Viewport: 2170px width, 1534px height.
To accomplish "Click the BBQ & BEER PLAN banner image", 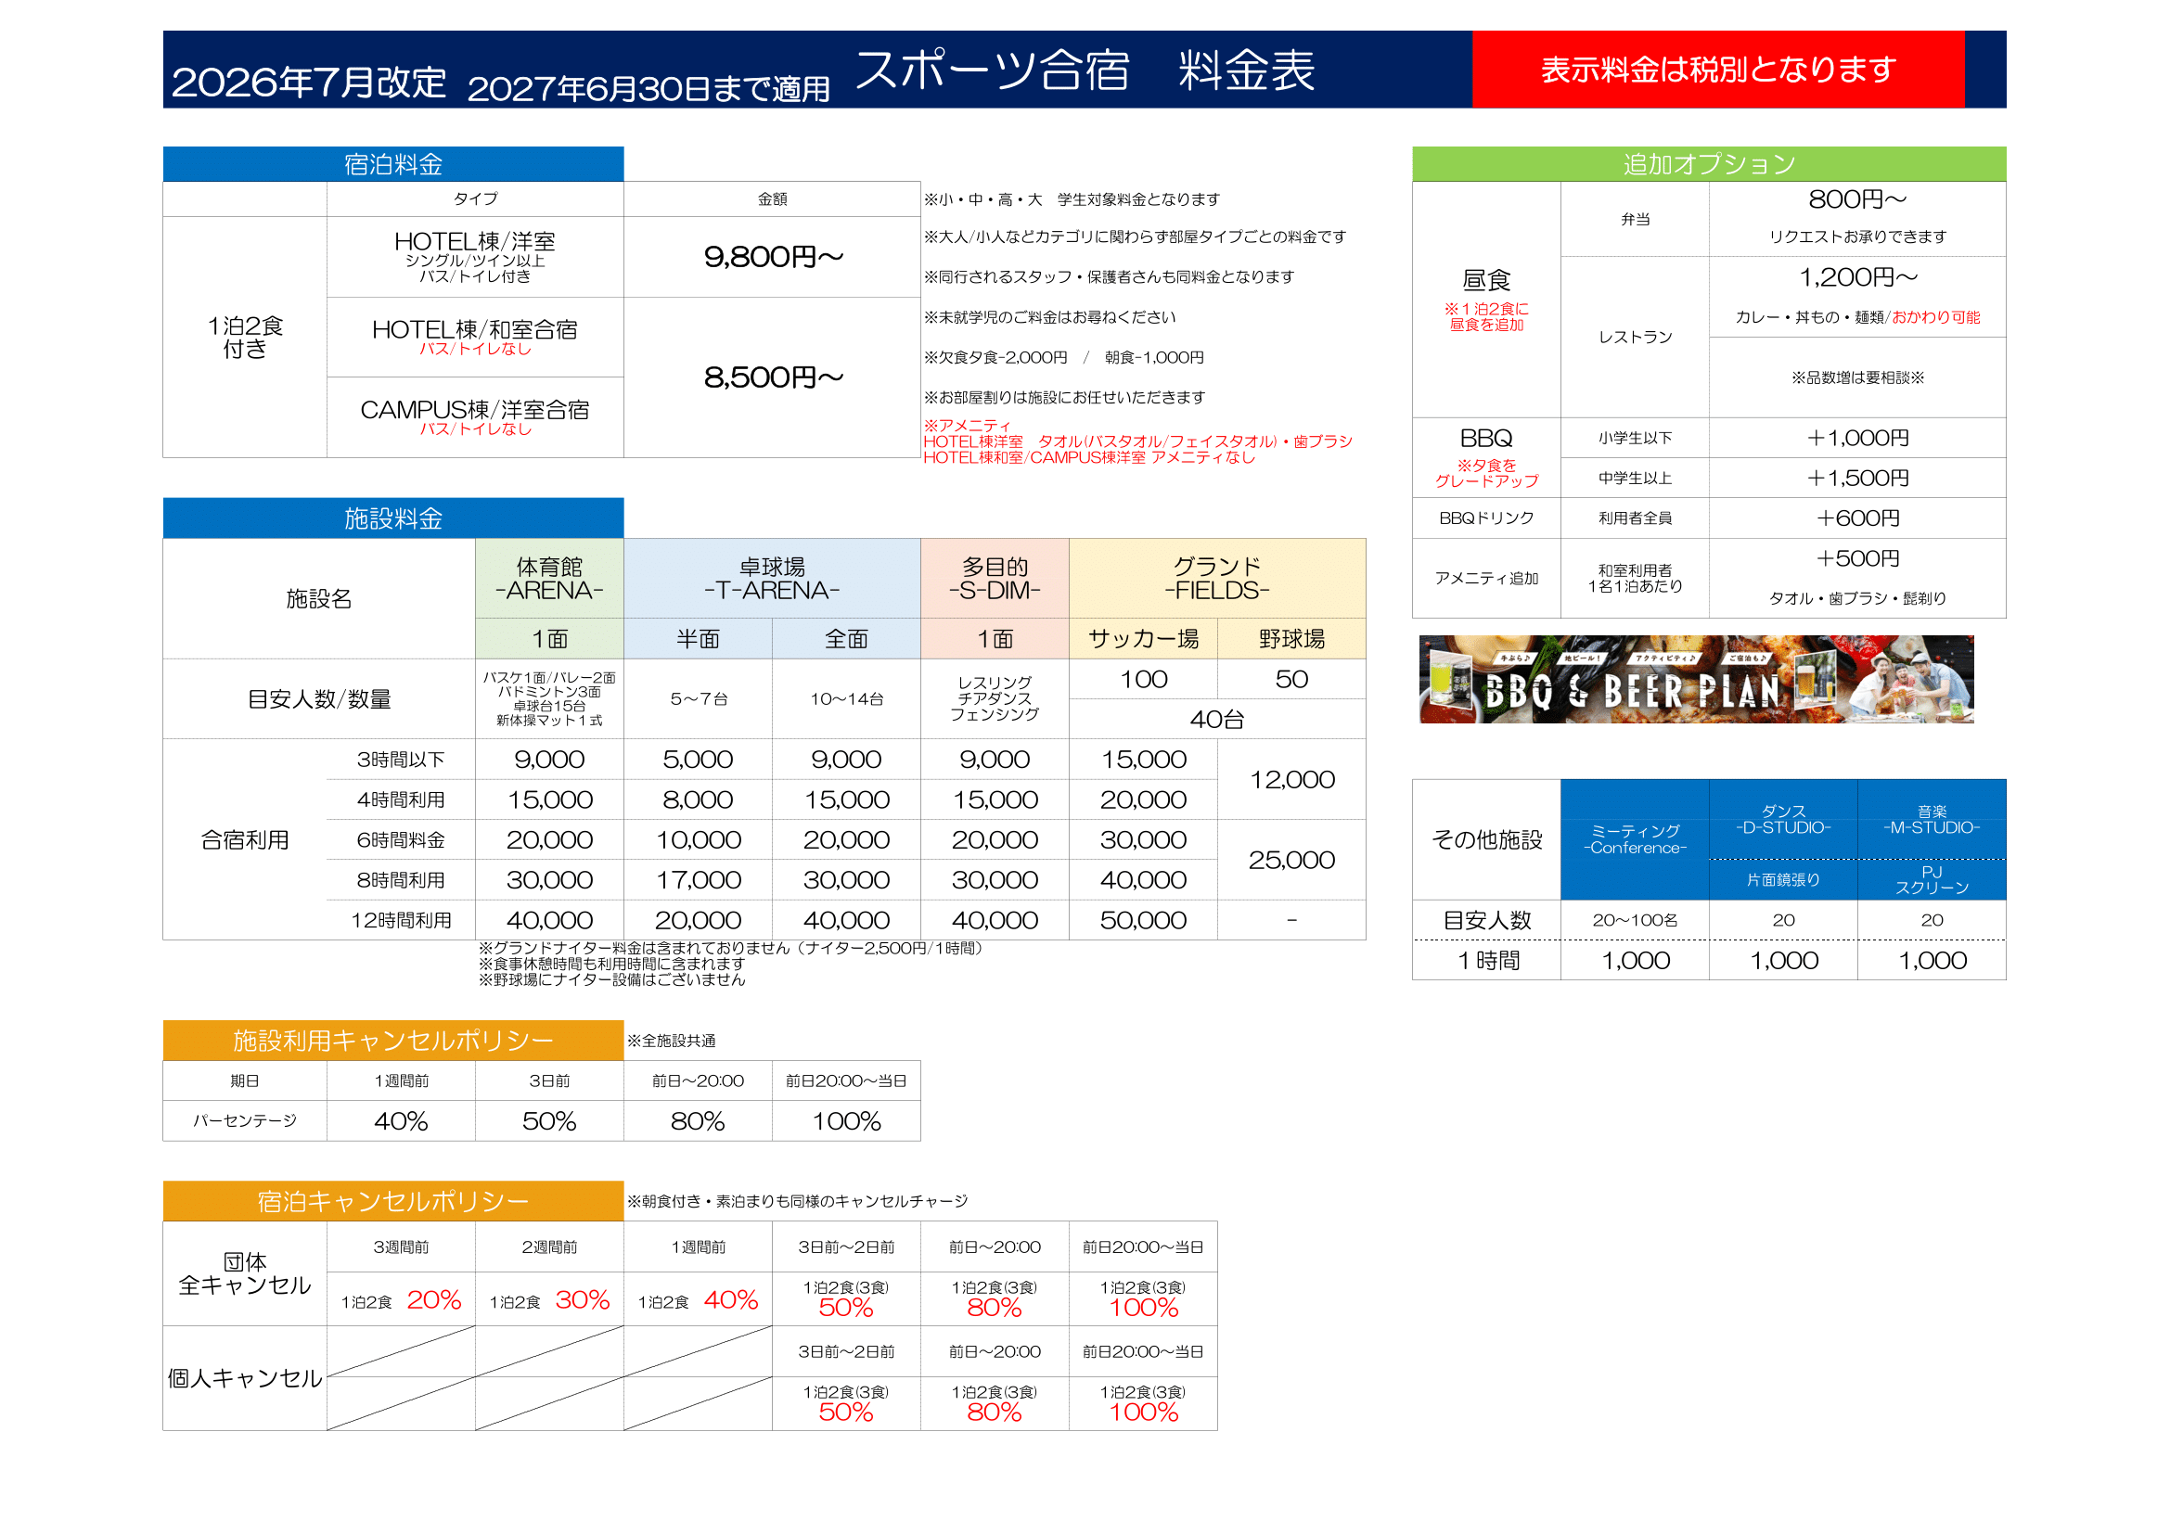I will [1696, 679].
